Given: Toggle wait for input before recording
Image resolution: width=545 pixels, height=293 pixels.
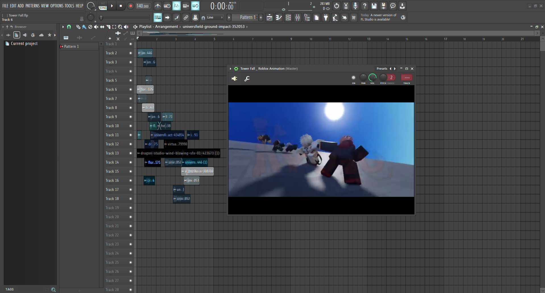Looking at the screenshot, I should pyautogui.click(x=167, y=6).
